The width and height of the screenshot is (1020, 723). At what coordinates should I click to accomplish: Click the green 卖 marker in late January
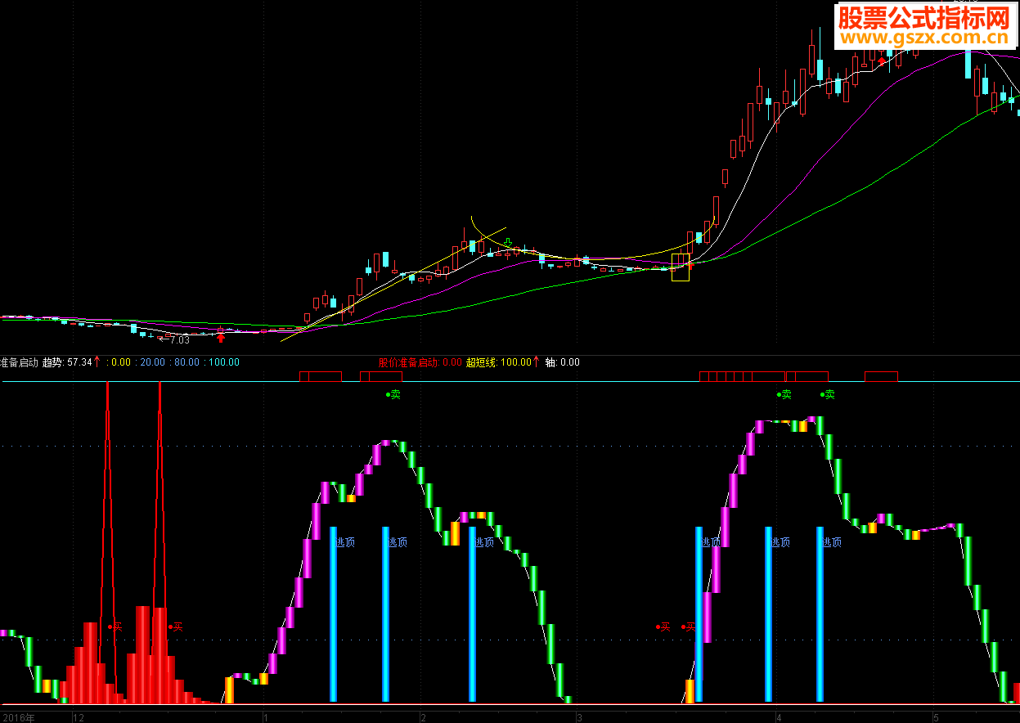(x=393, y=395)
